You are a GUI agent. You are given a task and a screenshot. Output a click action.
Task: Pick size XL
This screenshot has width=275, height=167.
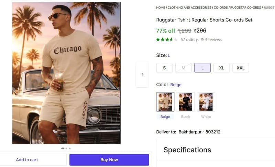coord(221,68)
